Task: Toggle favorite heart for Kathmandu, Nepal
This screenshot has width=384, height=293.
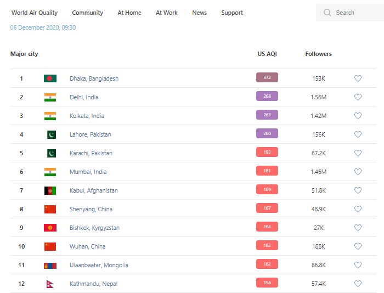Action: click(x=358, y=284)
